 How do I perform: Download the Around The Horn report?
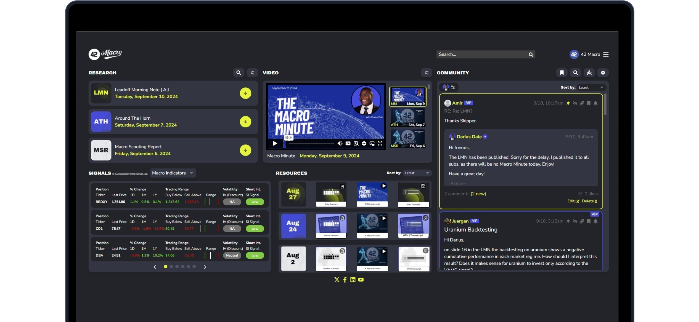[x=245, y=122]
